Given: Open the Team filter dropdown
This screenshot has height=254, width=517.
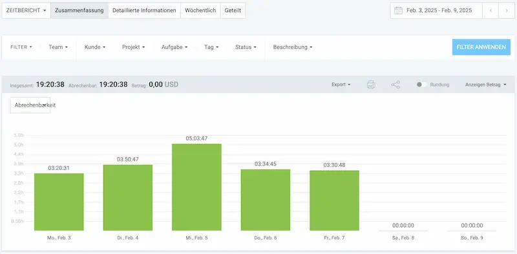Looking at the screenshot, I should pyautogui.click(x=58, y=47).
